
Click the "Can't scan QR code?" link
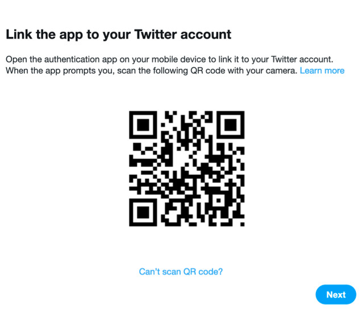pos(181,271)
